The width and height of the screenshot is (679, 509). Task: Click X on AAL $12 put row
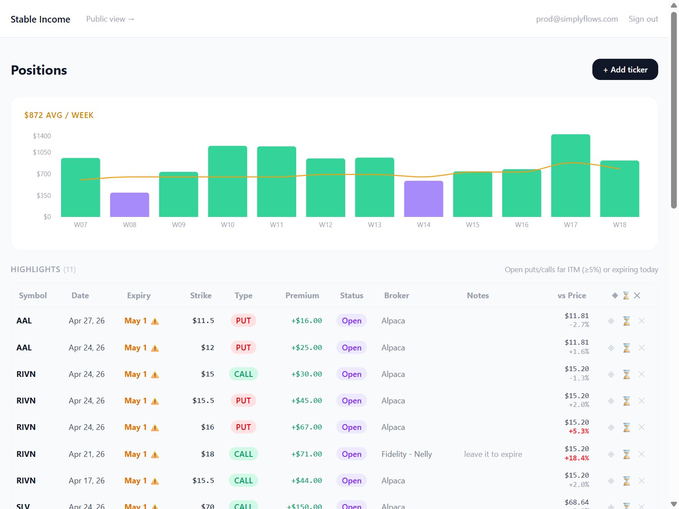coord(641,348)
